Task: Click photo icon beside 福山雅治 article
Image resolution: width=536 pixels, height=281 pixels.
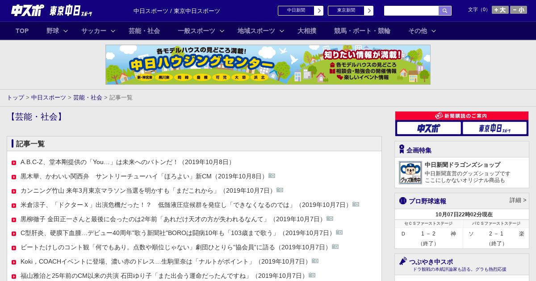Action: pyautogui.click(x=312, y=275)
